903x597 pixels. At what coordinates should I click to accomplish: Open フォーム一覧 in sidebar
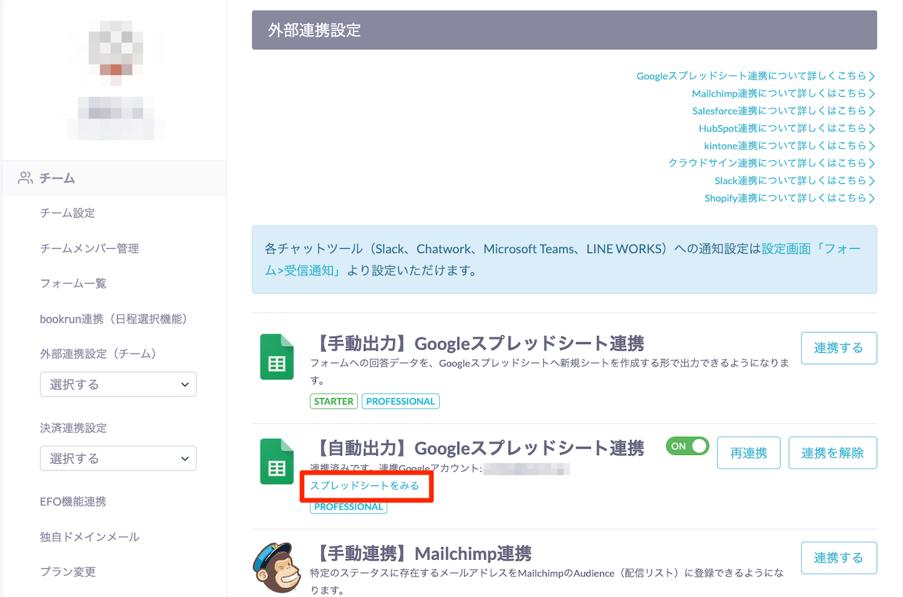pyautogui.click(x=73, y=283)
